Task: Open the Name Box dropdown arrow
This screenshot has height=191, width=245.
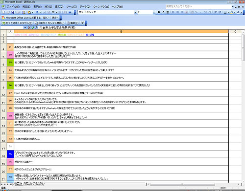Action: click(25, 28)
